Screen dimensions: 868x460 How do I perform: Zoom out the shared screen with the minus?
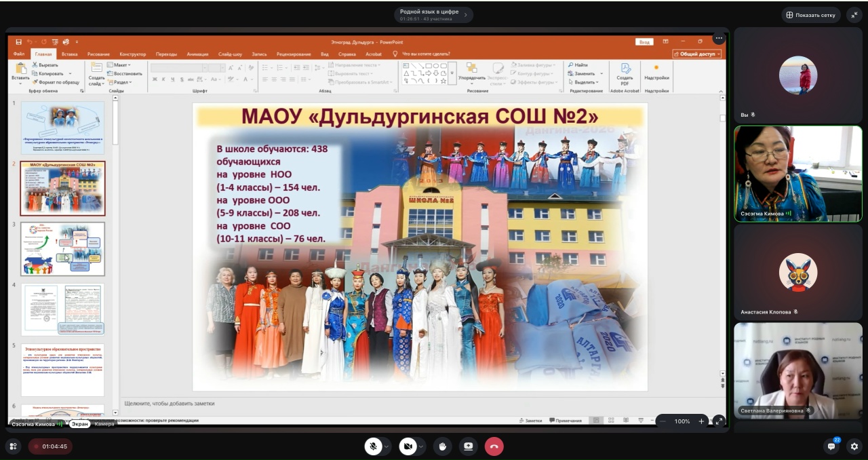663,421
